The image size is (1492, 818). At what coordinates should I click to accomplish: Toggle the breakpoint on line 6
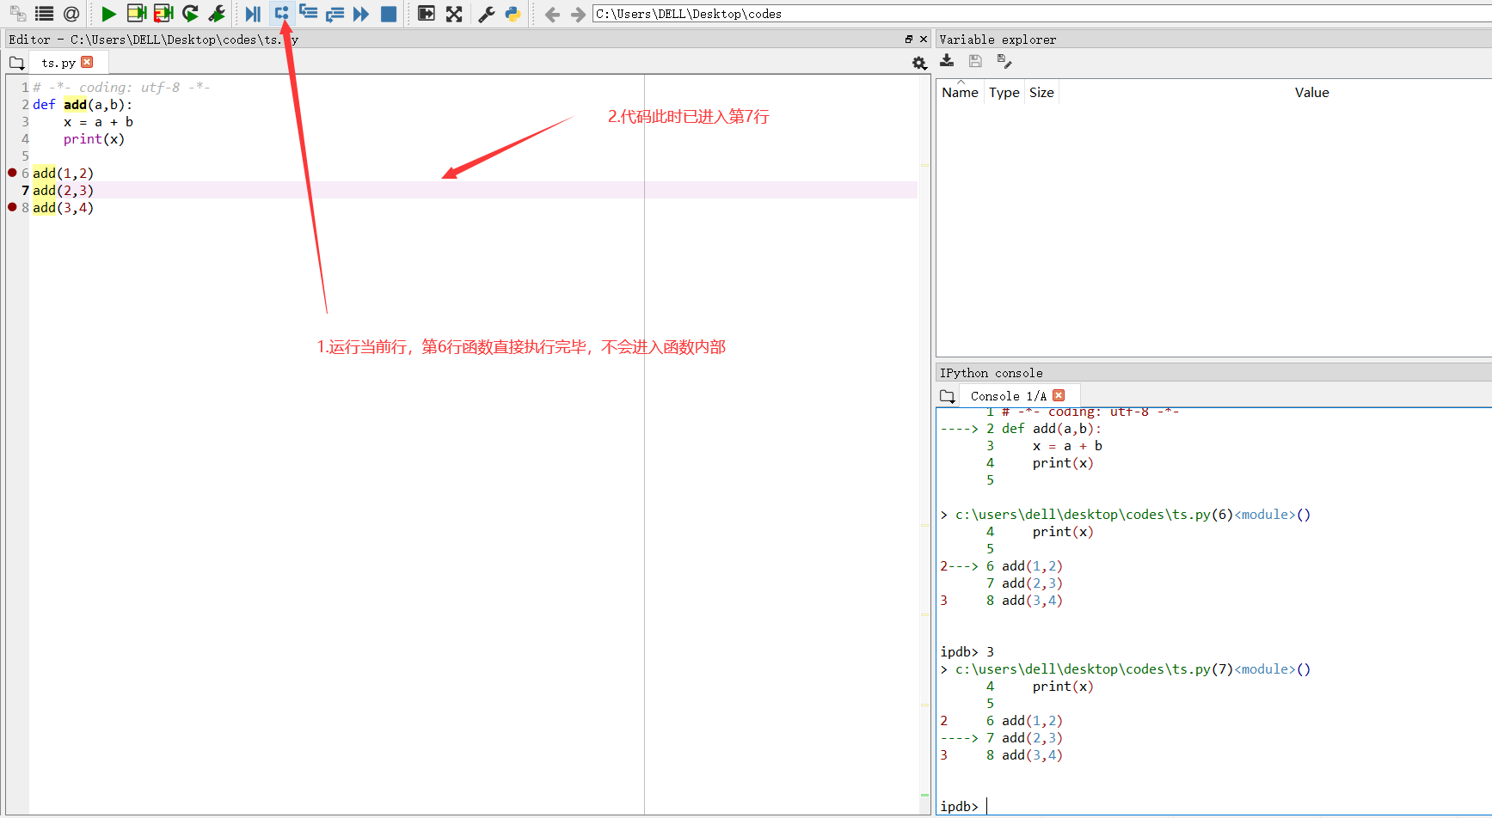(11, 172)
